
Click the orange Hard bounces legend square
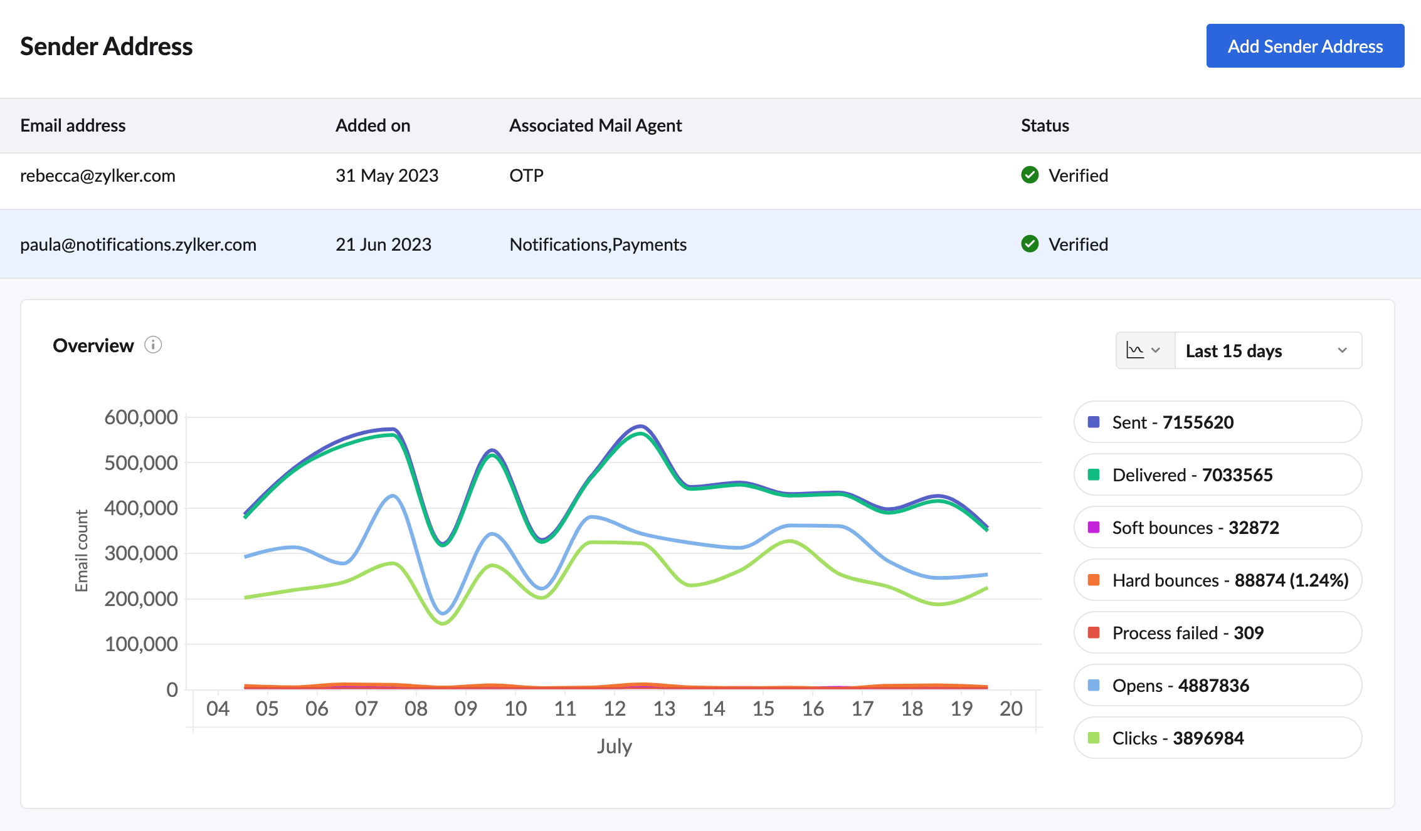(1094, 580)
